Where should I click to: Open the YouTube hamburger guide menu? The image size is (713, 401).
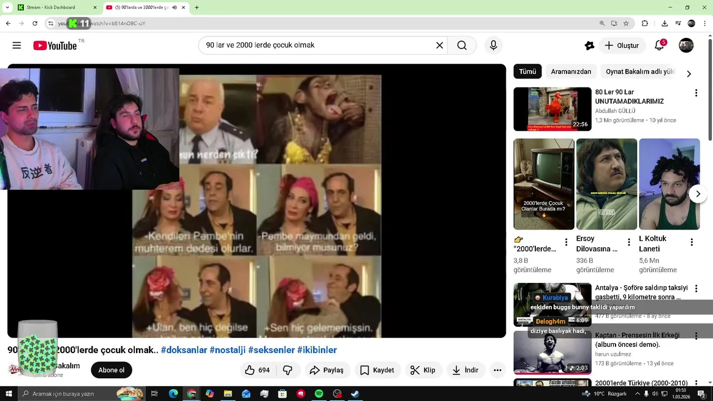[x=17, y=46]
